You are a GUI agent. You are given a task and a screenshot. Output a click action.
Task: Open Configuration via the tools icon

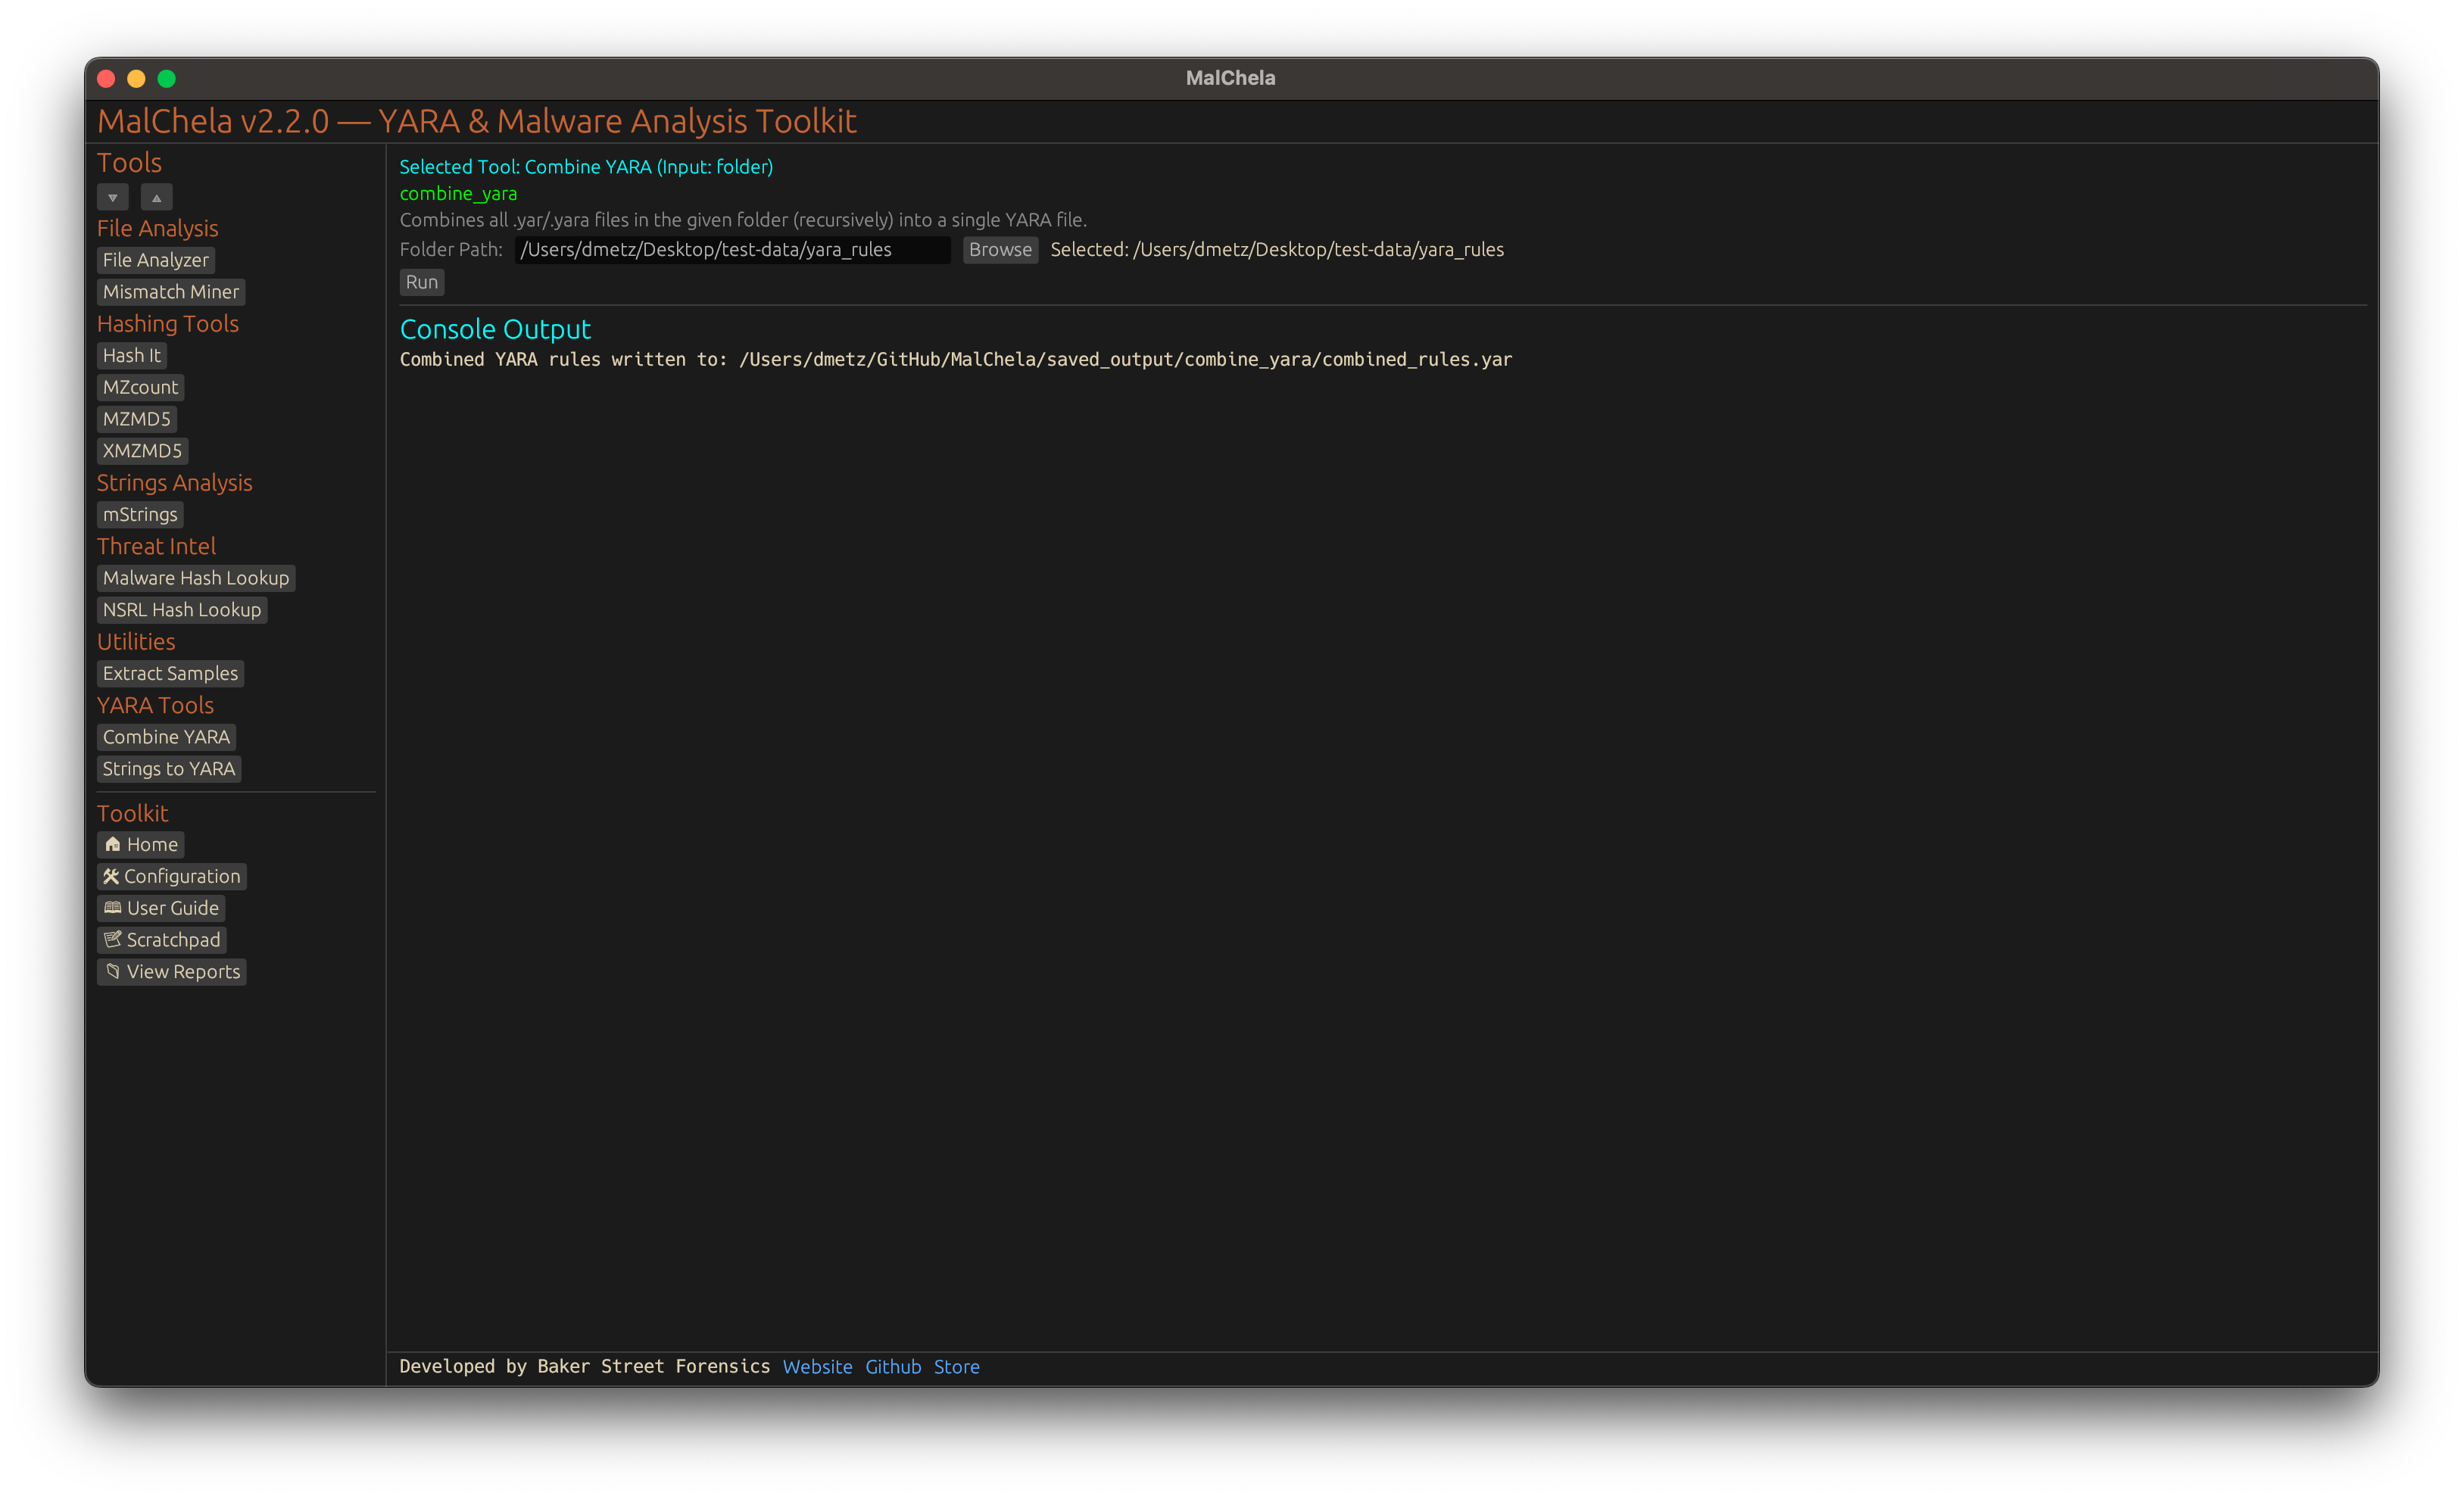coord(171,876)
